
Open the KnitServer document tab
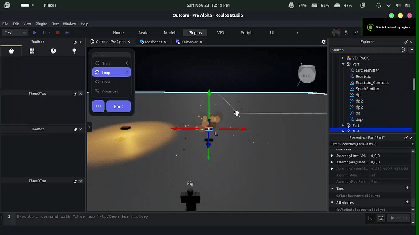point(189,42)
